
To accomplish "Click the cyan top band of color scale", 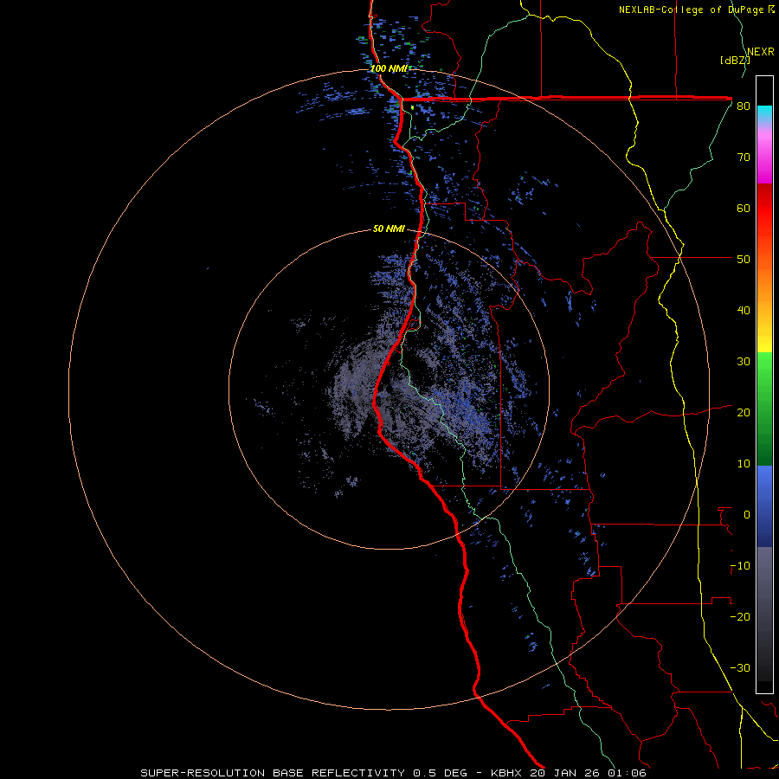I will [x=764, y=114].
